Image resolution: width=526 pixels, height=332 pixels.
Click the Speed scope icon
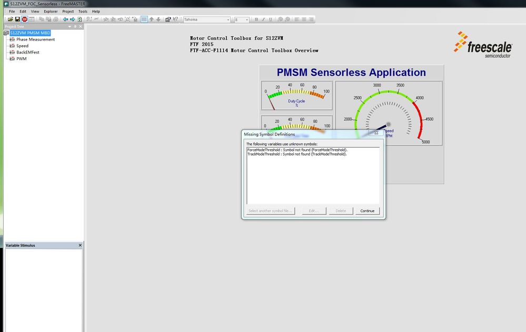(13, 46)
